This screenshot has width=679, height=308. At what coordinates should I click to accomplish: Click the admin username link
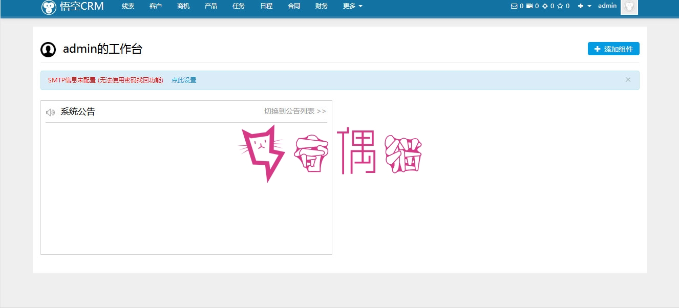tap(607, 6)
